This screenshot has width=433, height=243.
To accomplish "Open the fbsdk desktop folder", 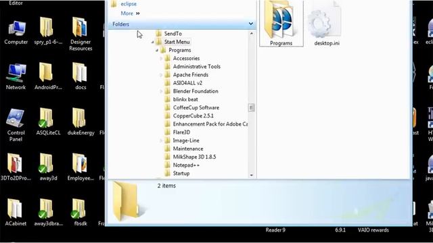I will [81, 213].
